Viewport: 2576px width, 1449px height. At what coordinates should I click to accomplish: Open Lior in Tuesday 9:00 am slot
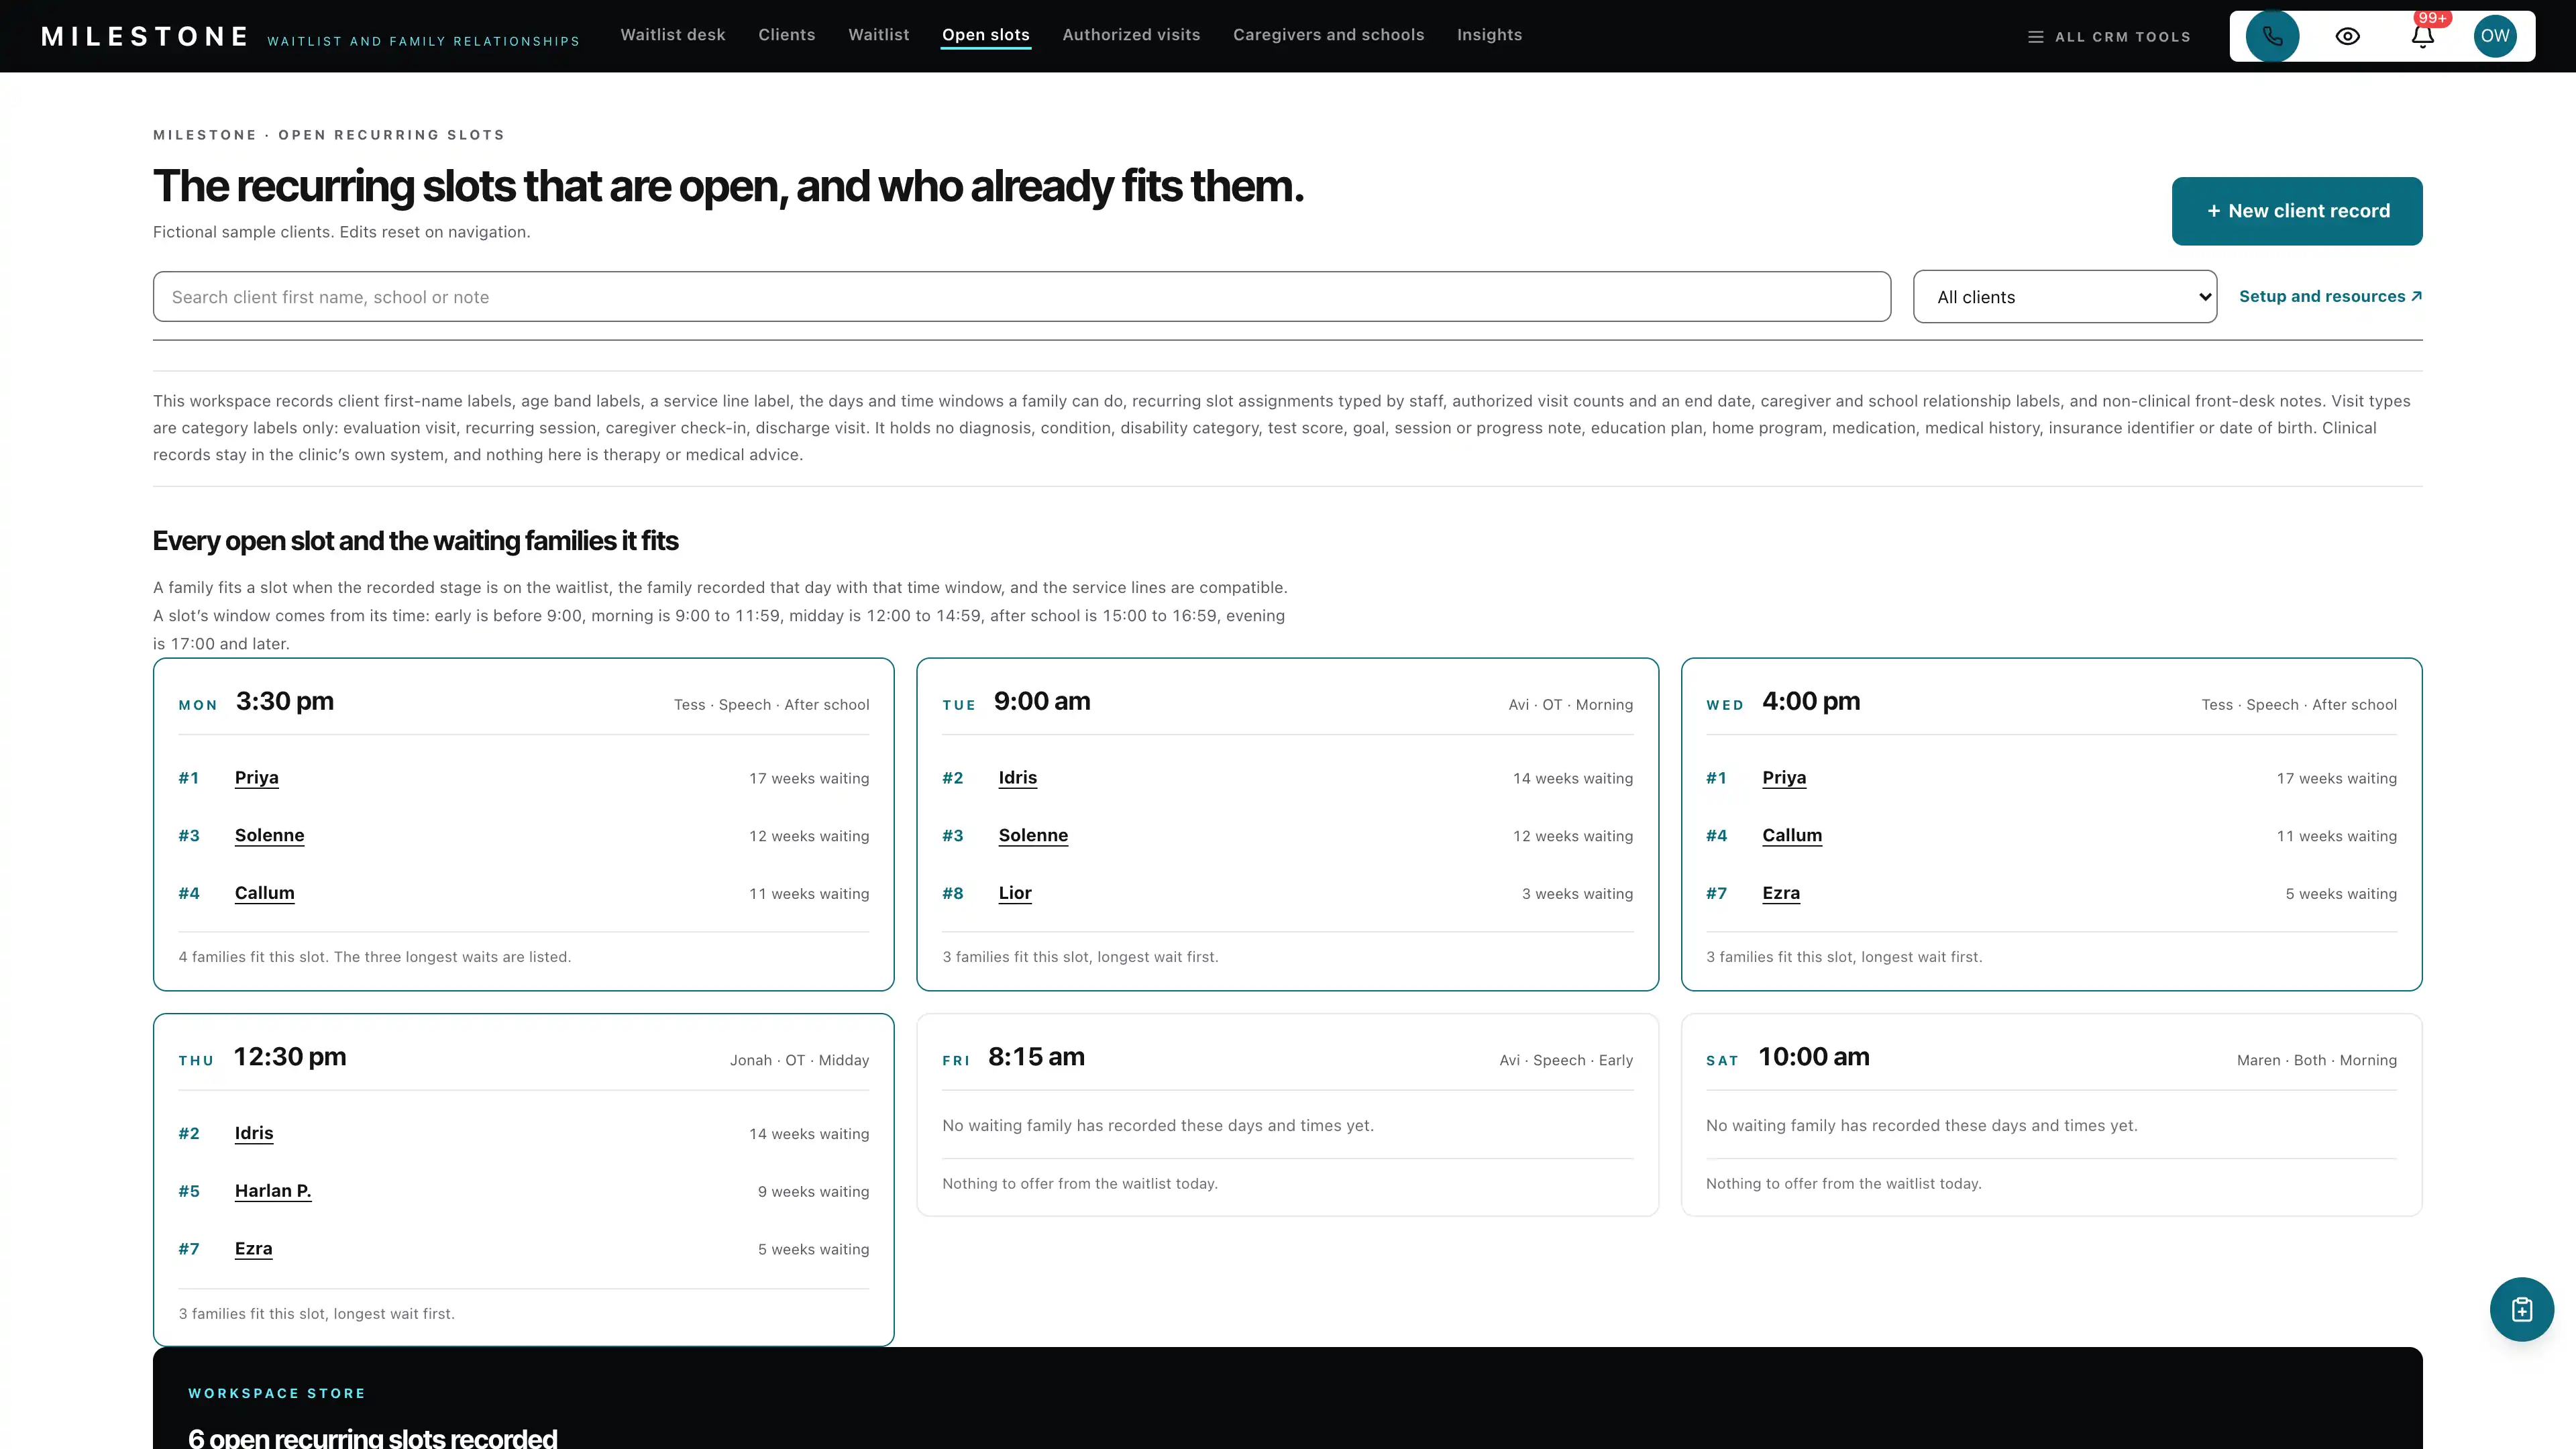click(x=1014, y=893)
